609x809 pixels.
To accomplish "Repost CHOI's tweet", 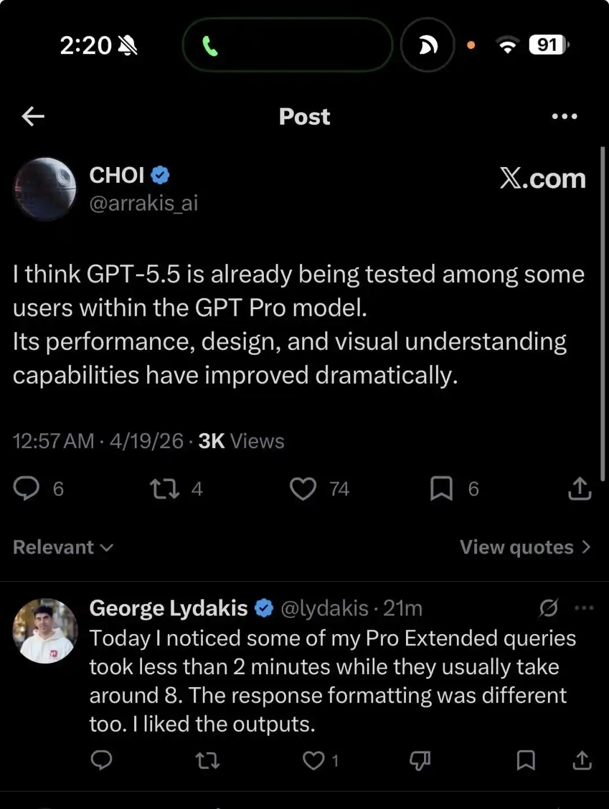I will [x=165, y=489].
